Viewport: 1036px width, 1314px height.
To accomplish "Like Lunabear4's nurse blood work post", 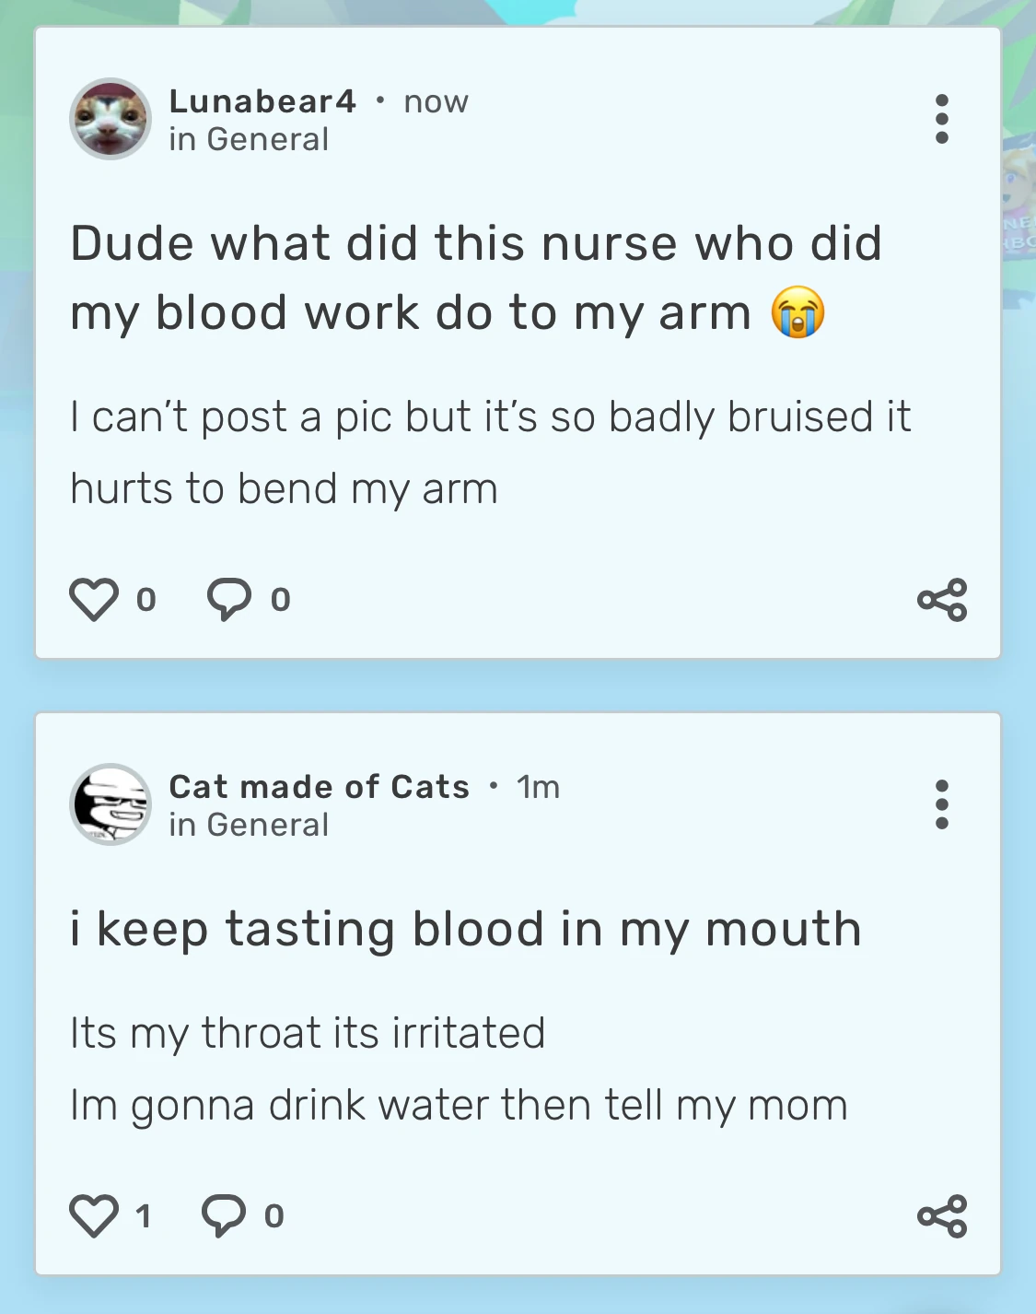I will point(94,600).
